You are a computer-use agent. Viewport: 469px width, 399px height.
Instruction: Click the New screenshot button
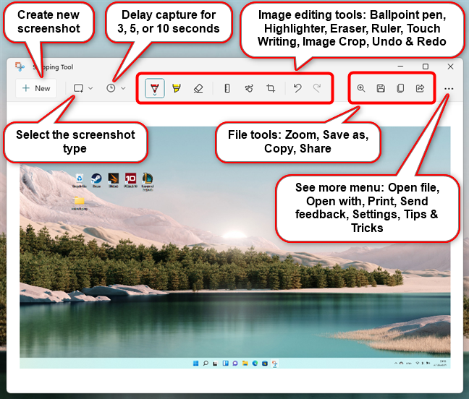[x=36, y=88]
